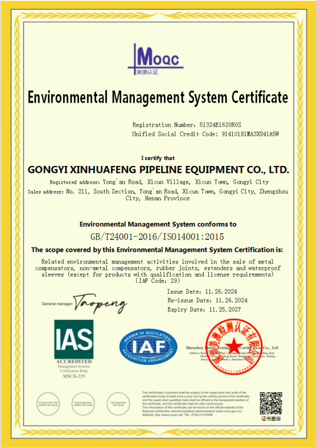This screenshot has width=317, height=447.
Task: Click the third supervision mark circle
Action: tap(118, 404)
